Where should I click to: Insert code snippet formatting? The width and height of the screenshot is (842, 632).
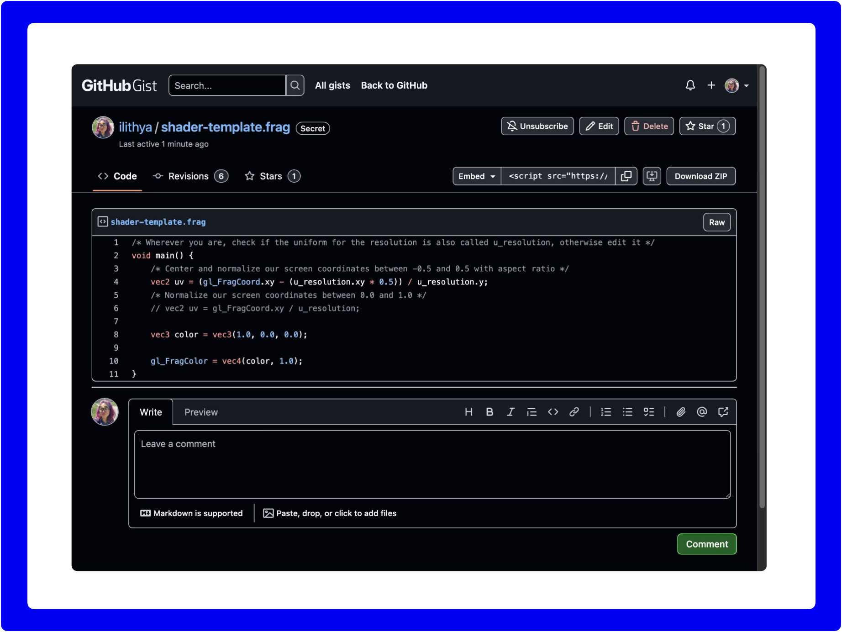tap(553, 412)
